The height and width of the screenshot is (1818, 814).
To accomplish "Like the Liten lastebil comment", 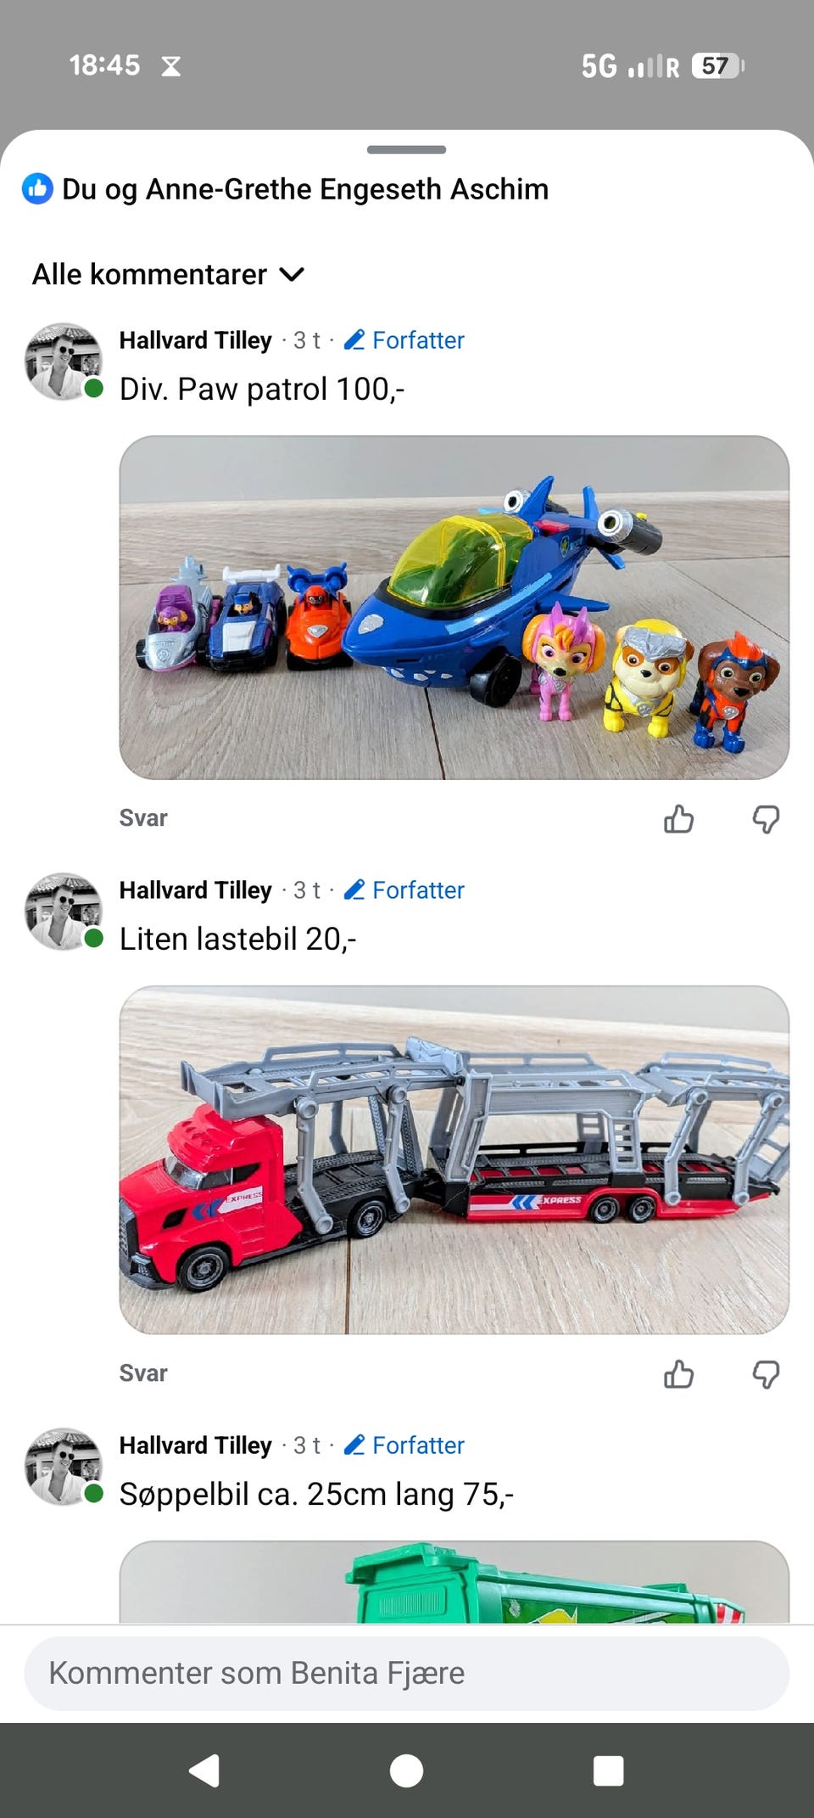I will 678,1373.
